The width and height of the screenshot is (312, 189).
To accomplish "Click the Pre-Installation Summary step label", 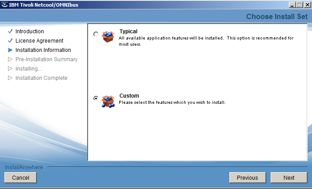I will [46, 59].
